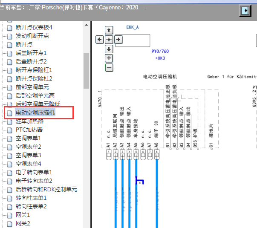
Task: Select 转向柱表单1 entry
Action: (31, 198)
